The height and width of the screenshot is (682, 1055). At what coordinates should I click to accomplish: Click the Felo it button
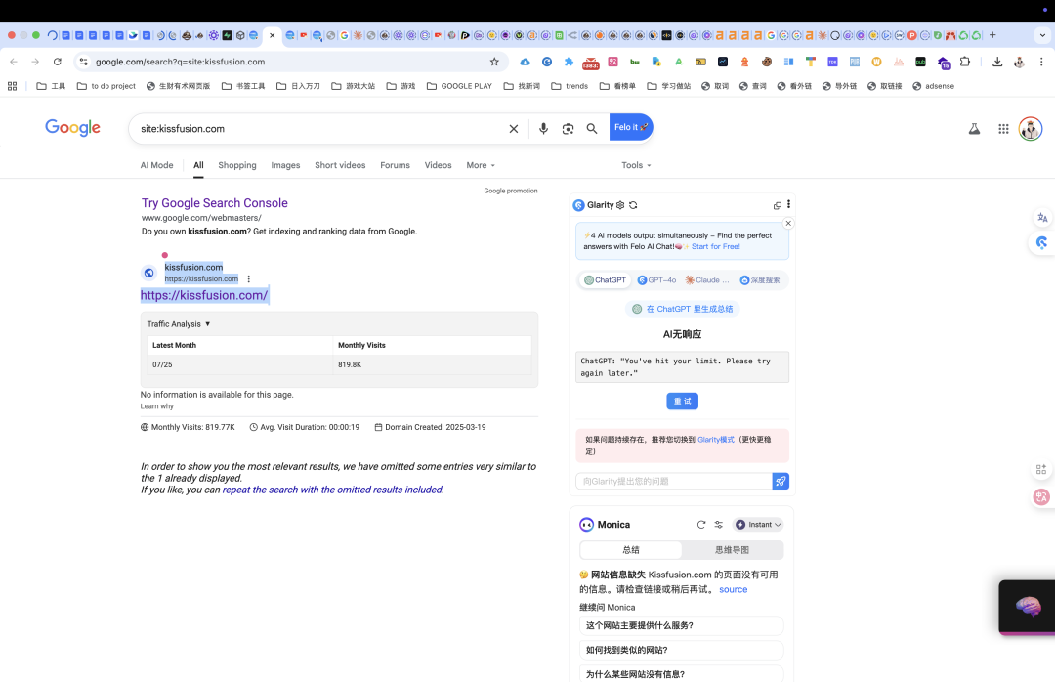(x=631, y=127)
